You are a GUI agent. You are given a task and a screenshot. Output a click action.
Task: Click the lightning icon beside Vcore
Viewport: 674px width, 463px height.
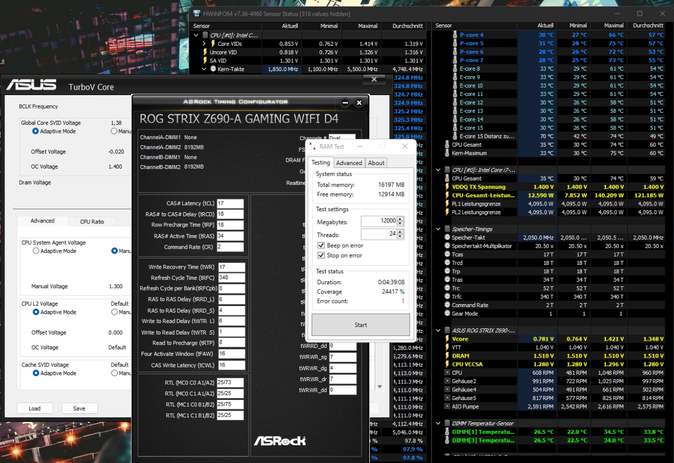tap(447, 339)
